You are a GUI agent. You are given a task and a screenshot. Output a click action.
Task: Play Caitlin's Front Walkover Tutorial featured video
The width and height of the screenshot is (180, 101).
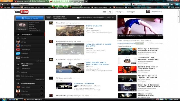pos(140,27)
